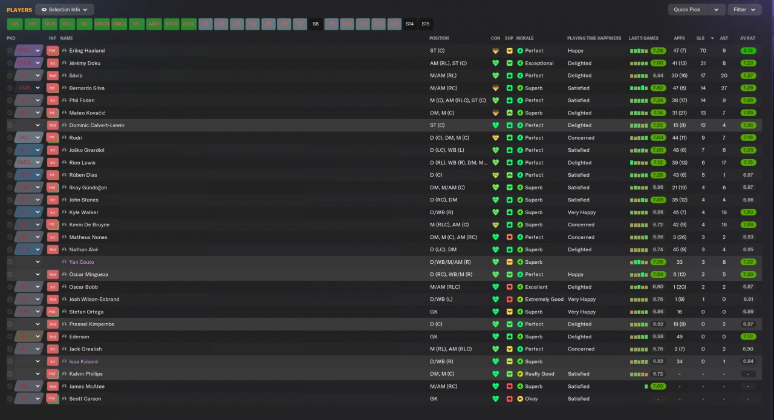Toggle the picked check for Rodri
This screenshot has width=774, height=420.
click(10, 137)
